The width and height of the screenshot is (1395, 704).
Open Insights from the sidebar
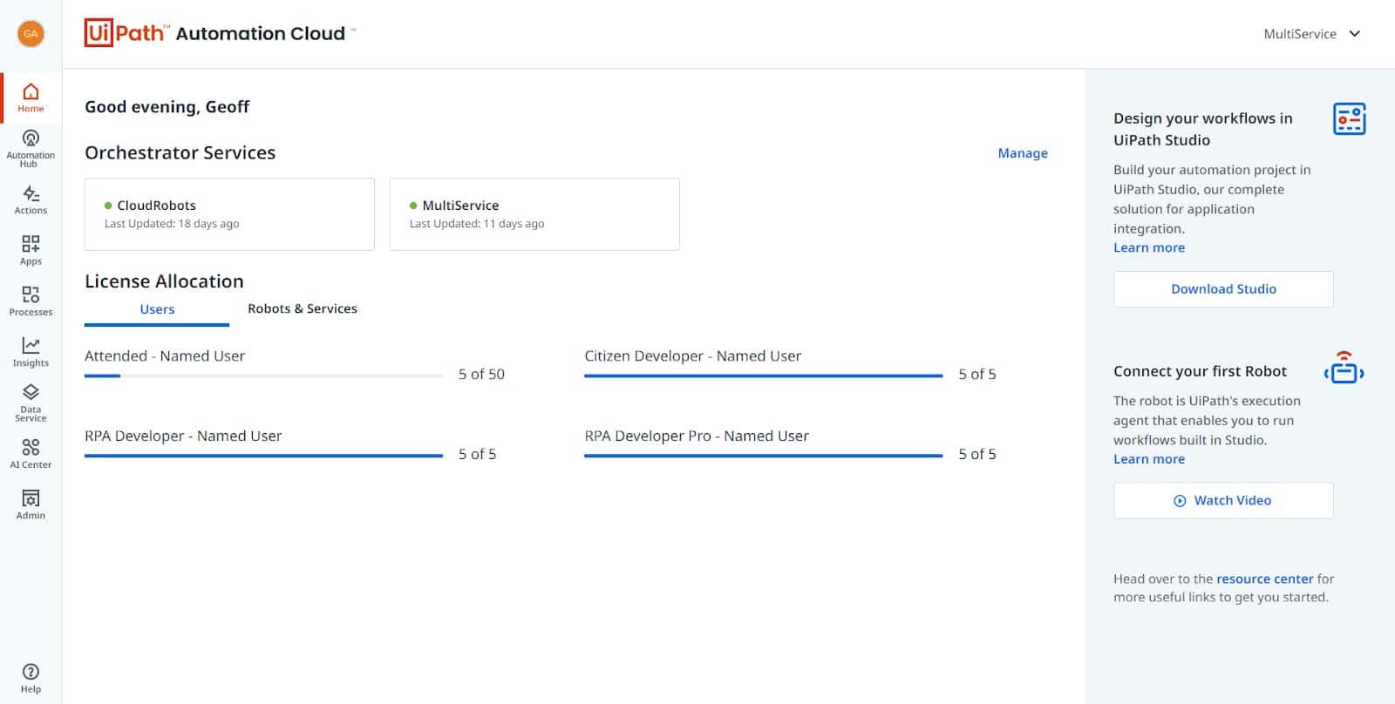tap(31, 352)
